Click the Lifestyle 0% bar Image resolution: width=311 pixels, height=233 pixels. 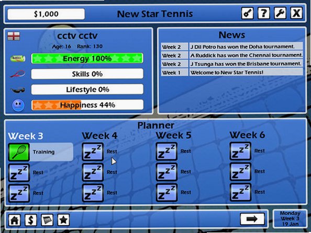[x=87, y=89]
